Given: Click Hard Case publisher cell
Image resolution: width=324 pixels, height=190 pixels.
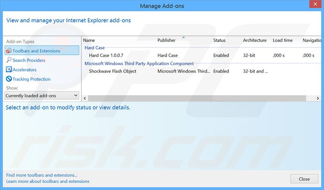Looking at the screenshot, I should pyautogui.click(x=167, y=56).
